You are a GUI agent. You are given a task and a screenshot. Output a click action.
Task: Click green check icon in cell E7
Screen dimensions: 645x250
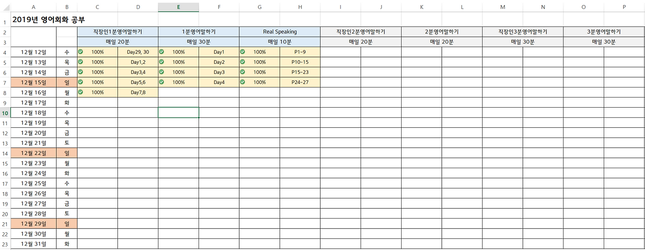tap(161, 82)
